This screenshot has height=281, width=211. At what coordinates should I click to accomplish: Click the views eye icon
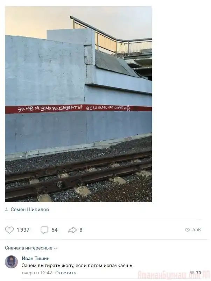187,230
